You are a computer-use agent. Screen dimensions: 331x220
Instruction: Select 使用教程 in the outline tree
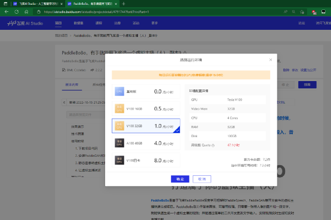pos(77,141)
